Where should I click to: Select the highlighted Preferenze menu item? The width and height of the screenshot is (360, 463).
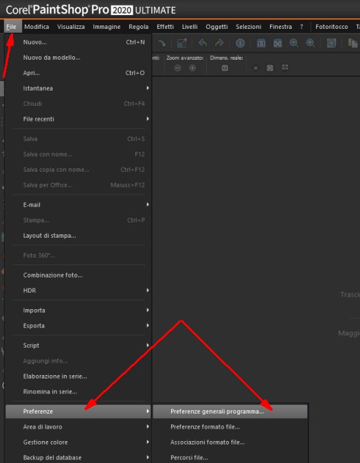[78, 411]
